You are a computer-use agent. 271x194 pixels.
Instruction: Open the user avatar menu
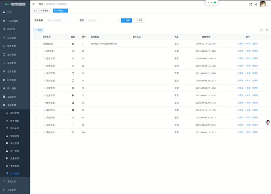pos(263,4)
